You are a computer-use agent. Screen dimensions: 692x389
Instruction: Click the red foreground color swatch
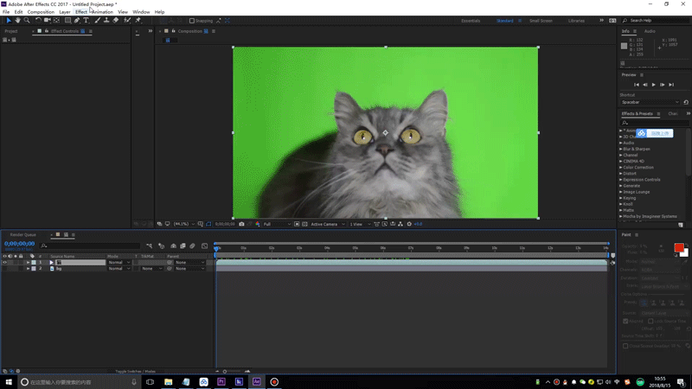coord(679,248)
